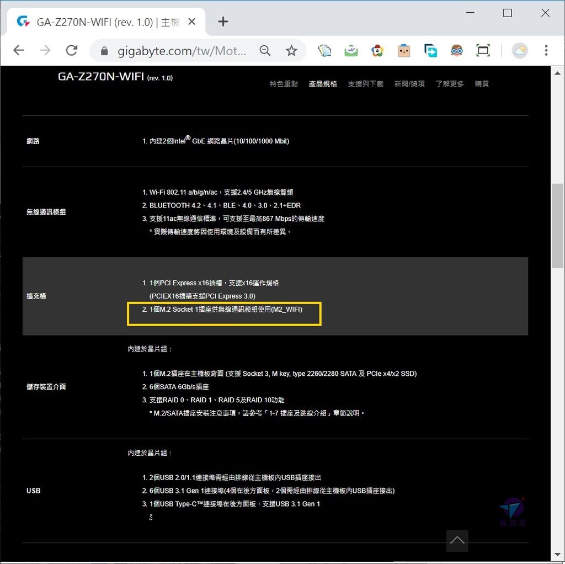Open the 購買 nav item
This screenshot has width=565, height=564.
coord(482,84)
